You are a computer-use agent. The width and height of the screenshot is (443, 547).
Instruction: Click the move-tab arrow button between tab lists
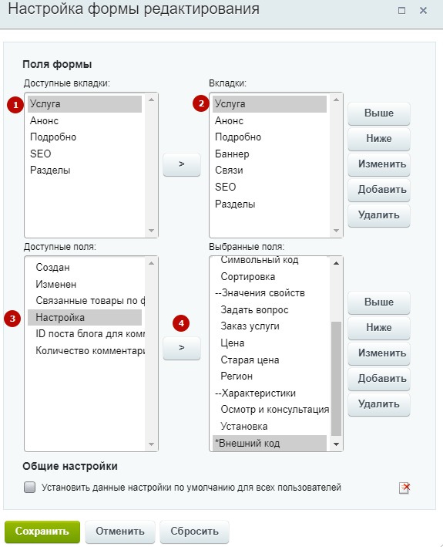coord(182,164)
